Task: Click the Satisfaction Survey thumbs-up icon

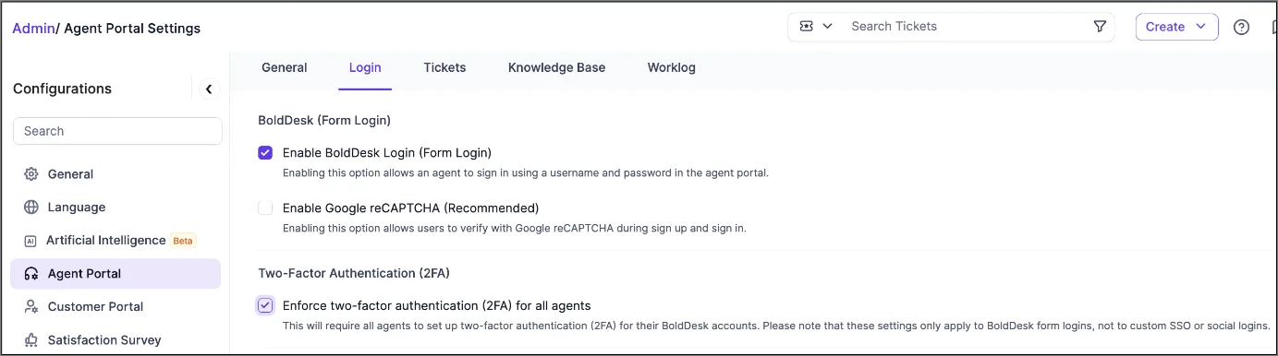Action: click(x=31, y=340)
